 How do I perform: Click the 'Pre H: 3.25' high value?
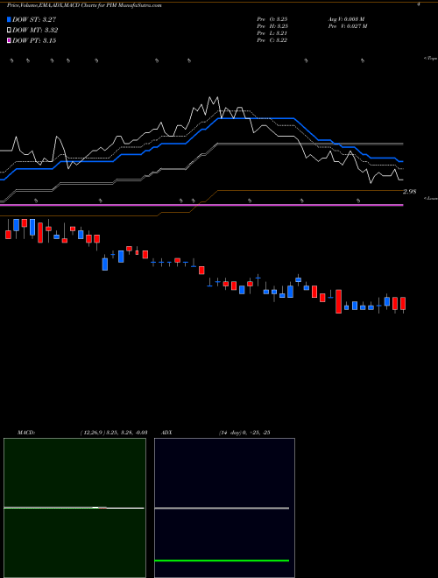pos(272,26)
